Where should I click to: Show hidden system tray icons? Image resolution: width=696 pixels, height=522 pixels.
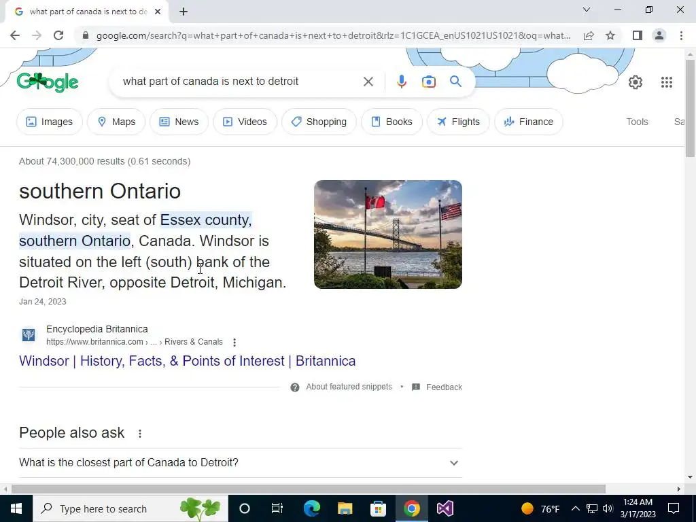(575, 508)
